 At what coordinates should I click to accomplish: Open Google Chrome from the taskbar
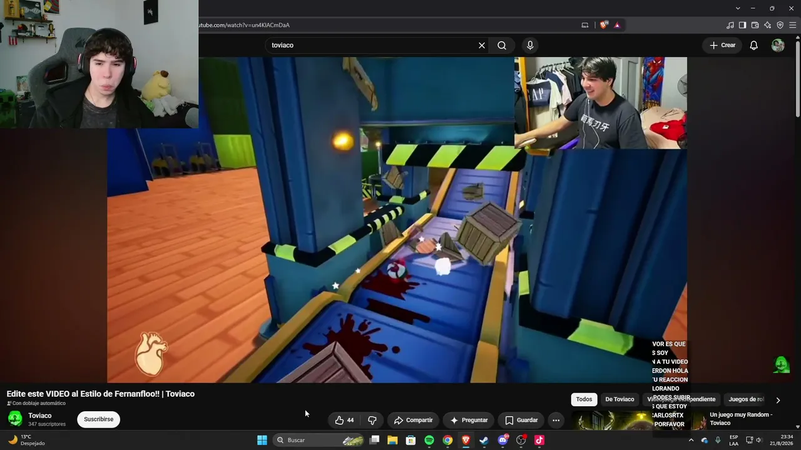(447, 440)
